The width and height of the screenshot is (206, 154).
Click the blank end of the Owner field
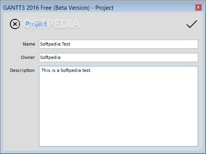pyautogui.click(x=129, y=57)
